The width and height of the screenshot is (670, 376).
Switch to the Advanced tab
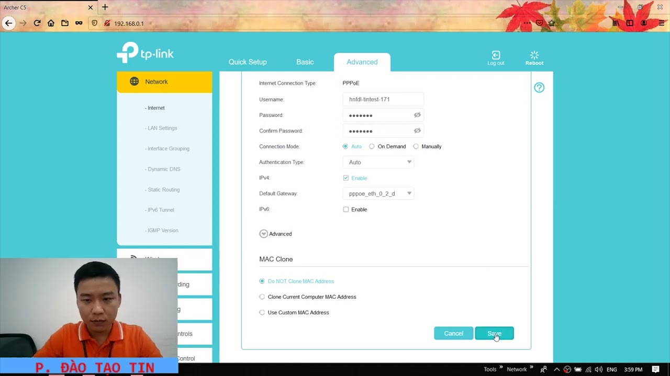click(x=362, y=62)
